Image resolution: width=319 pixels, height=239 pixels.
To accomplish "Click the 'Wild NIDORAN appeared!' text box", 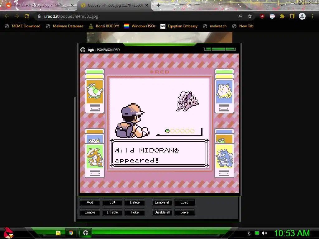I will pos(159,153).
